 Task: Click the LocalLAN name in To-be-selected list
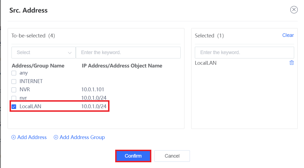30,107
